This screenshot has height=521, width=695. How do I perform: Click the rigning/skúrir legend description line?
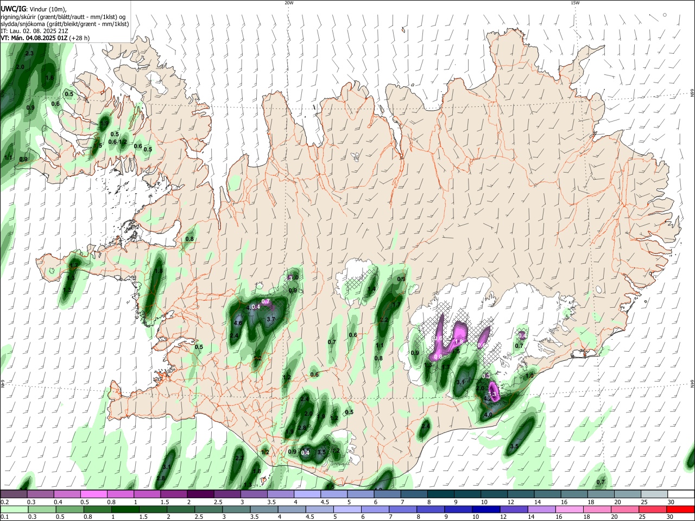coord(64,17)
